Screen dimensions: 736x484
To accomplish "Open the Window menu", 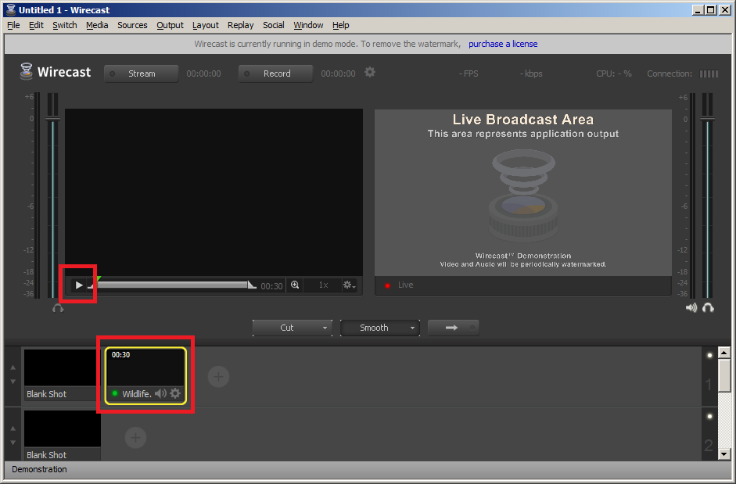I will click(x=308, y=25).
